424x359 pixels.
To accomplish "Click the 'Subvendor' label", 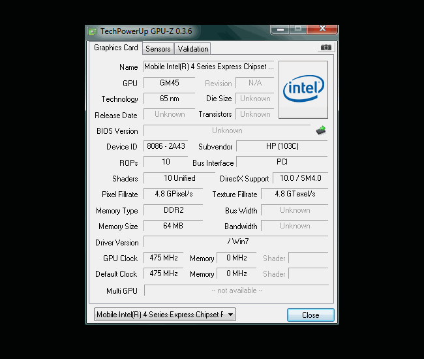I will coord(215,147).
